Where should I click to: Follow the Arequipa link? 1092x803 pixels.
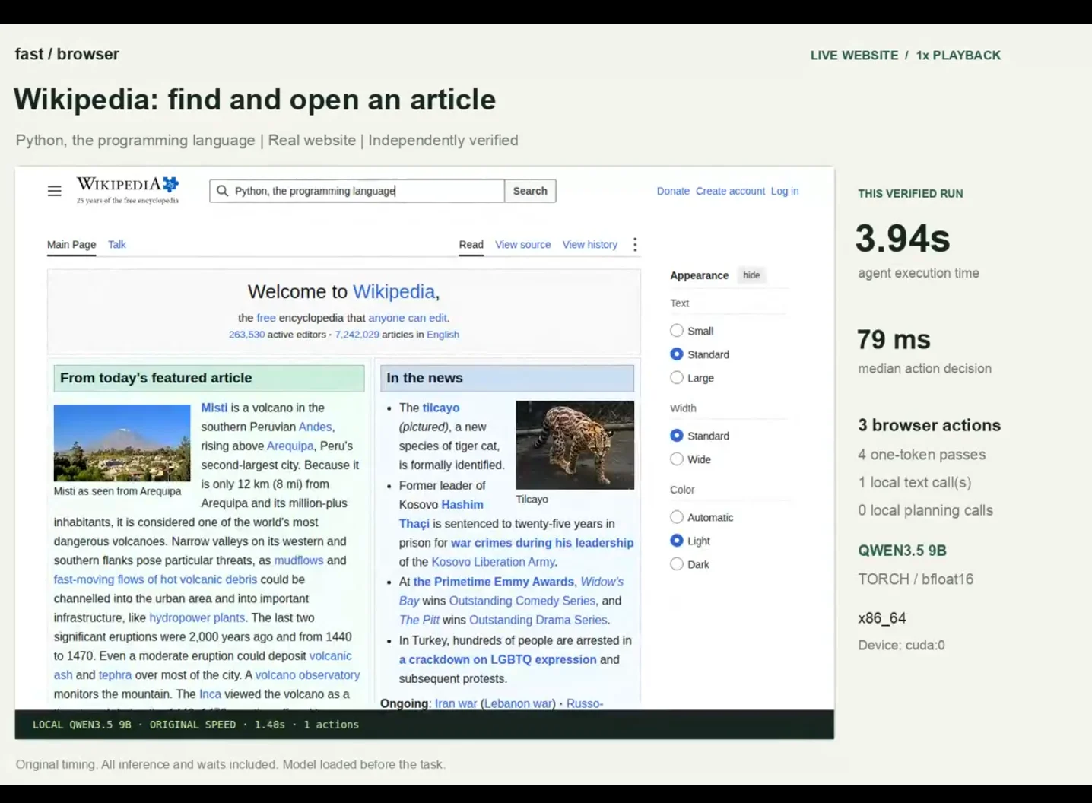pos(290,446)
